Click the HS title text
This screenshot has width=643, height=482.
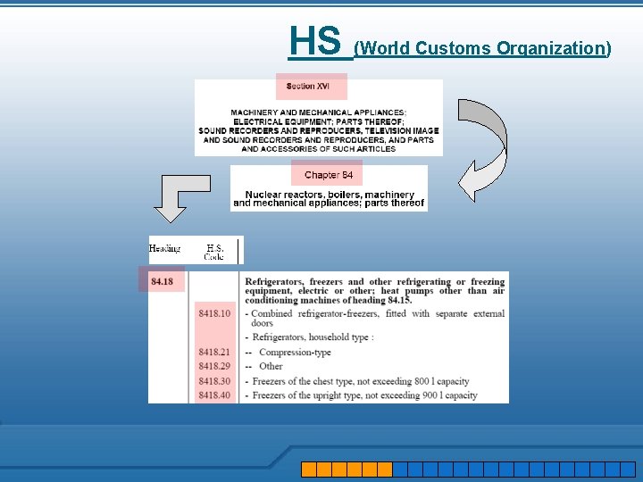point(315,41)
